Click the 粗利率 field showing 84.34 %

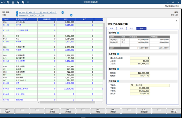pos(140,76)
